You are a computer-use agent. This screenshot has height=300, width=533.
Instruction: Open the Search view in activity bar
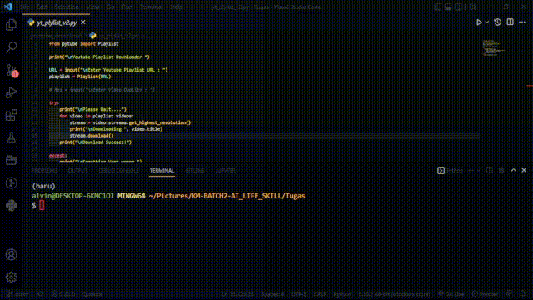tap(11, 47)
